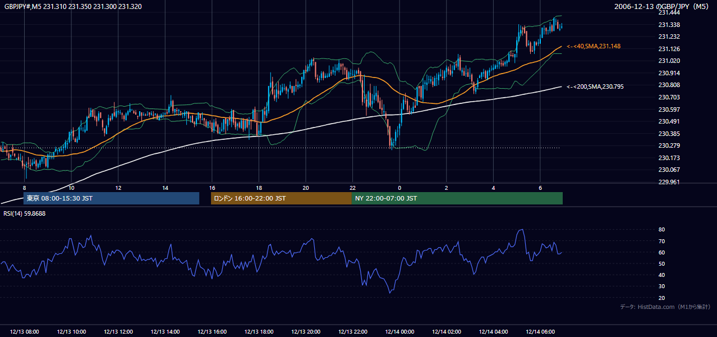Click RSI scale value 70

point(661,241)
